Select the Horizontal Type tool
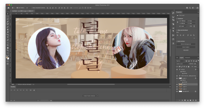Viewport: 205px width, 109px height. 8,37
